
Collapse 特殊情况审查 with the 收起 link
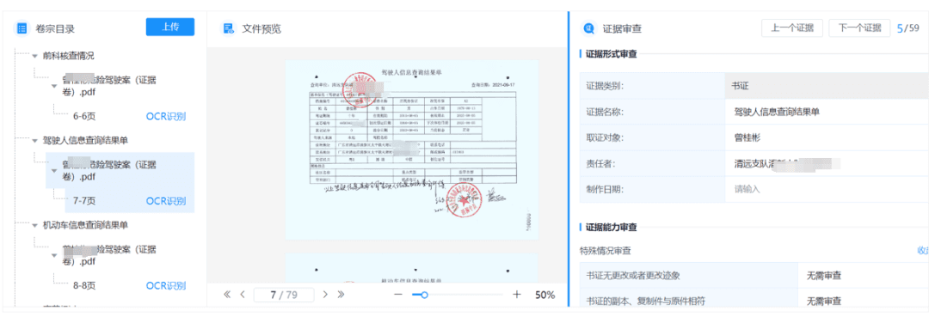pos(923,251)
